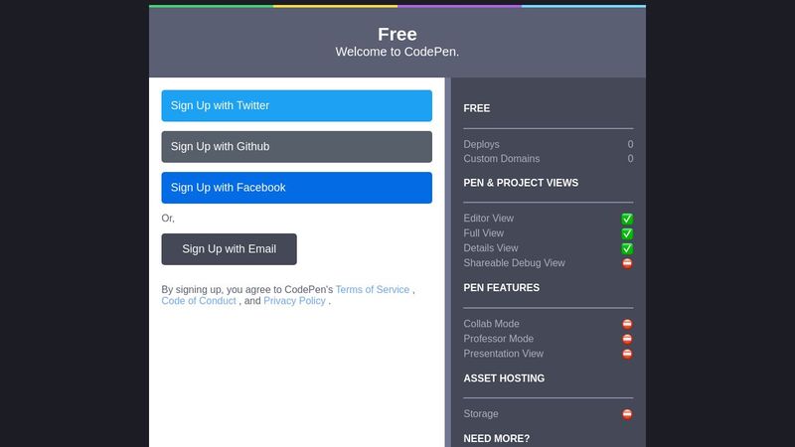Click green checkmark icon for Details View
Viewport: 795px width, 447px height.
coord(627,248)
